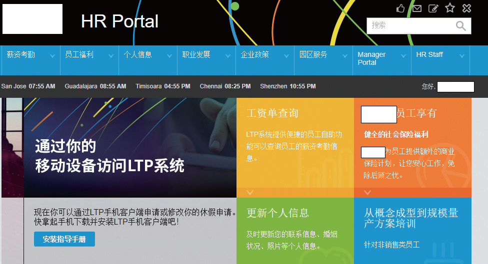Expand dropdown arrow next to Manager Portal
The image size is (488, 264).
click(x=403, y=56)
